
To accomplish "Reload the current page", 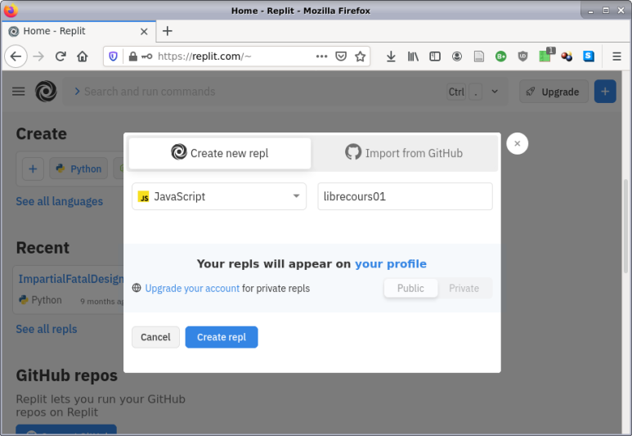I will [x=61, y=56].
